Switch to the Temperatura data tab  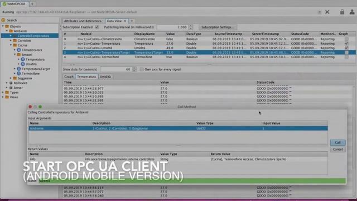pos(86,76)
